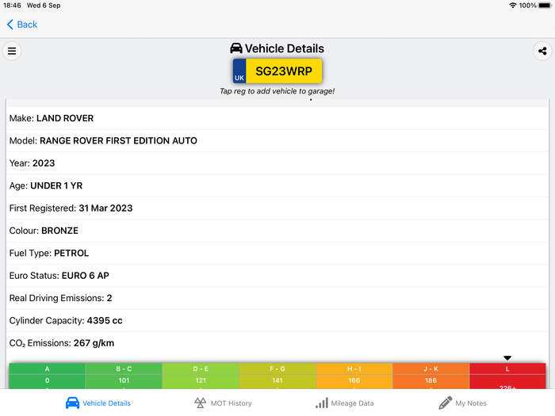
Task: Tap the share icon
Action: tap(542, 51)
